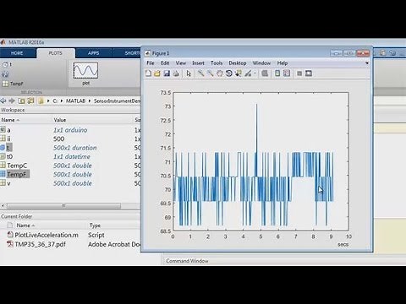
Task: Select variable v in the Workspace
Action: pyautogui.click(x=8, y=183)
